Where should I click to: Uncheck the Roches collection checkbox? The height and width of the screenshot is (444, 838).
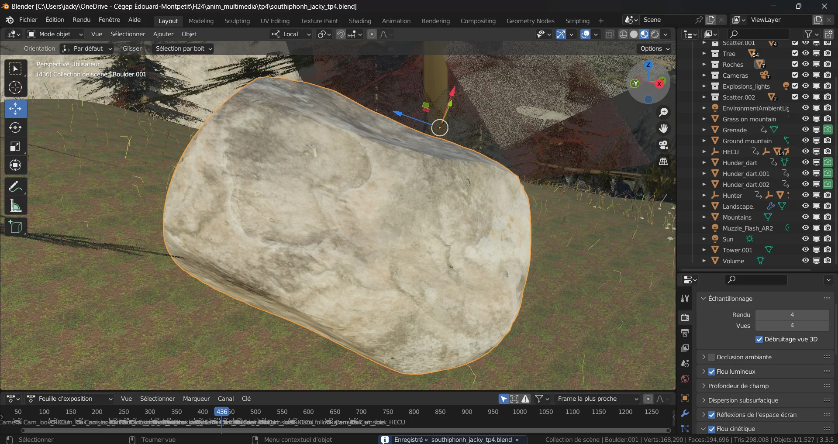click(x=795, y=64)
